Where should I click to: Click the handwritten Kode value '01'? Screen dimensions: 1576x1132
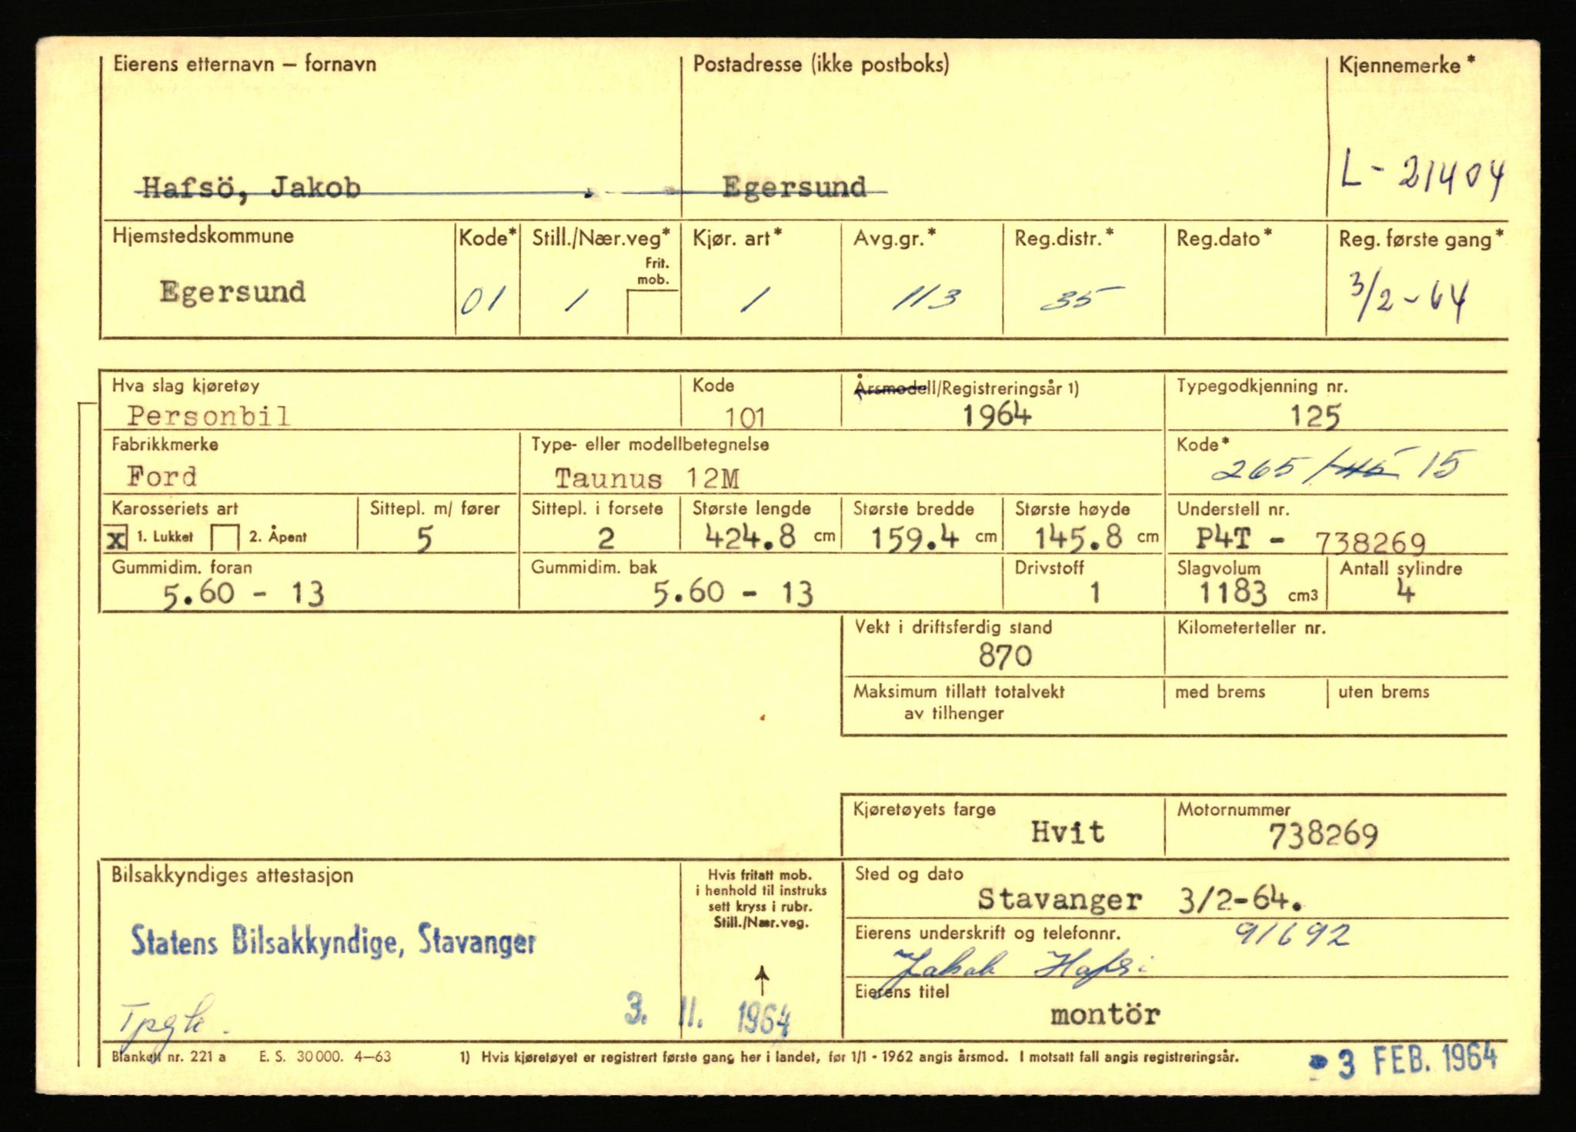482,301
